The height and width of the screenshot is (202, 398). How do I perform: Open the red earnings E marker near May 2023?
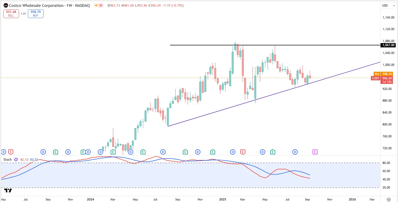[11, 152]
